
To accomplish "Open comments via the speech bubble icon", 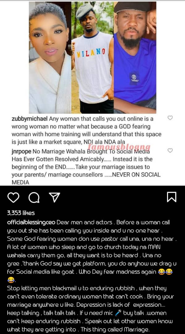I will point(34,197).
